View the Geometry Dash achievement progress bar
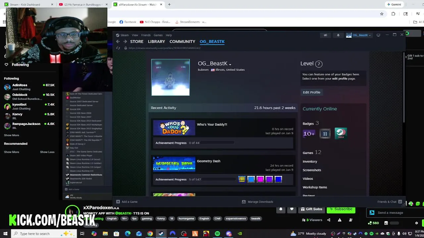This screenshot has width=424, height=238. point(219,179)
